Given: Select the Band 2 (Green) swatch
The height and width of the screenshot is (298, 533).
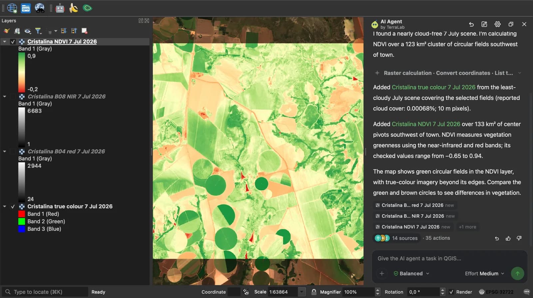Looking at the screenshot, I should coord(22,221).
